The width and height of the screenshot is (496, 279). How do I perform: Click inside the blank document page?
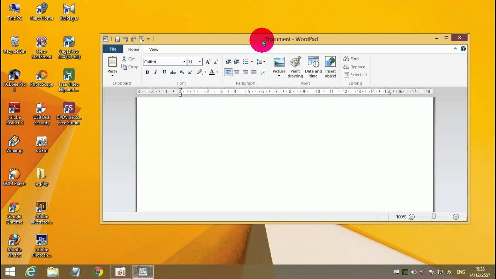(x=285, y=155)
